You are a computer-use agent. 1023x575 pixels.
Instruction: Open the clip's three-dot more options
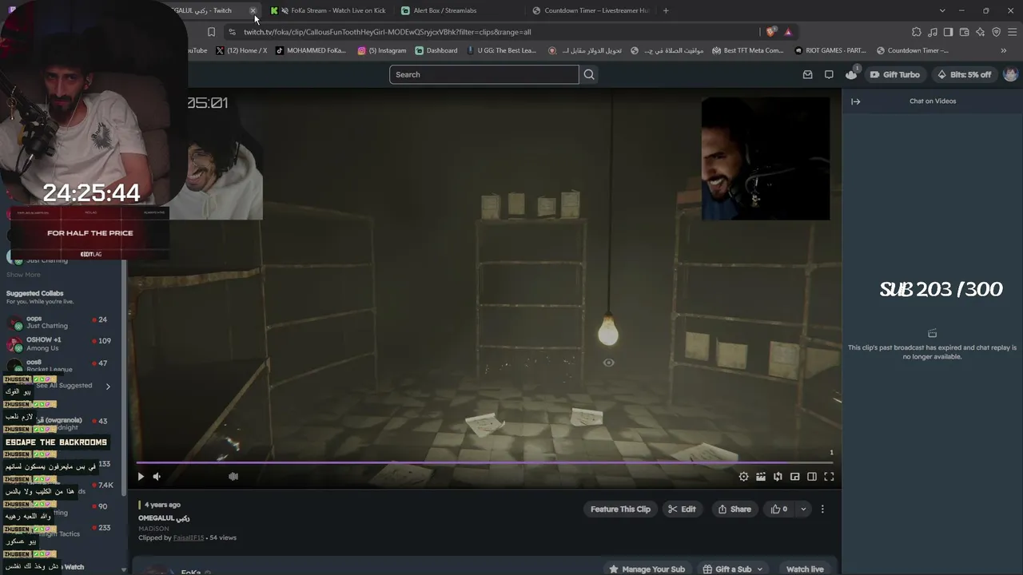coord(822,510)
